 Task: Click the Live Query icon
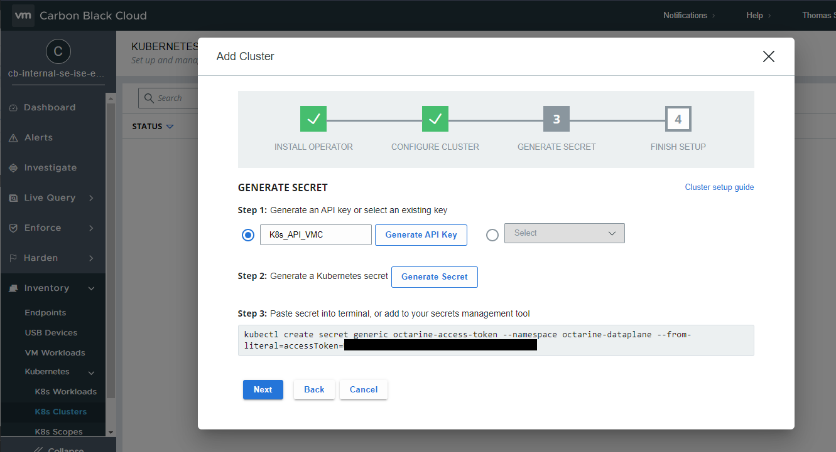pyautogui.click(x=13, y=198)
